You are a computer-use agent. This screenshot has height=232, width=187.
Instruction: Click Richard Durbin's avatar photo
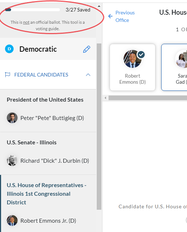point(12,161)
